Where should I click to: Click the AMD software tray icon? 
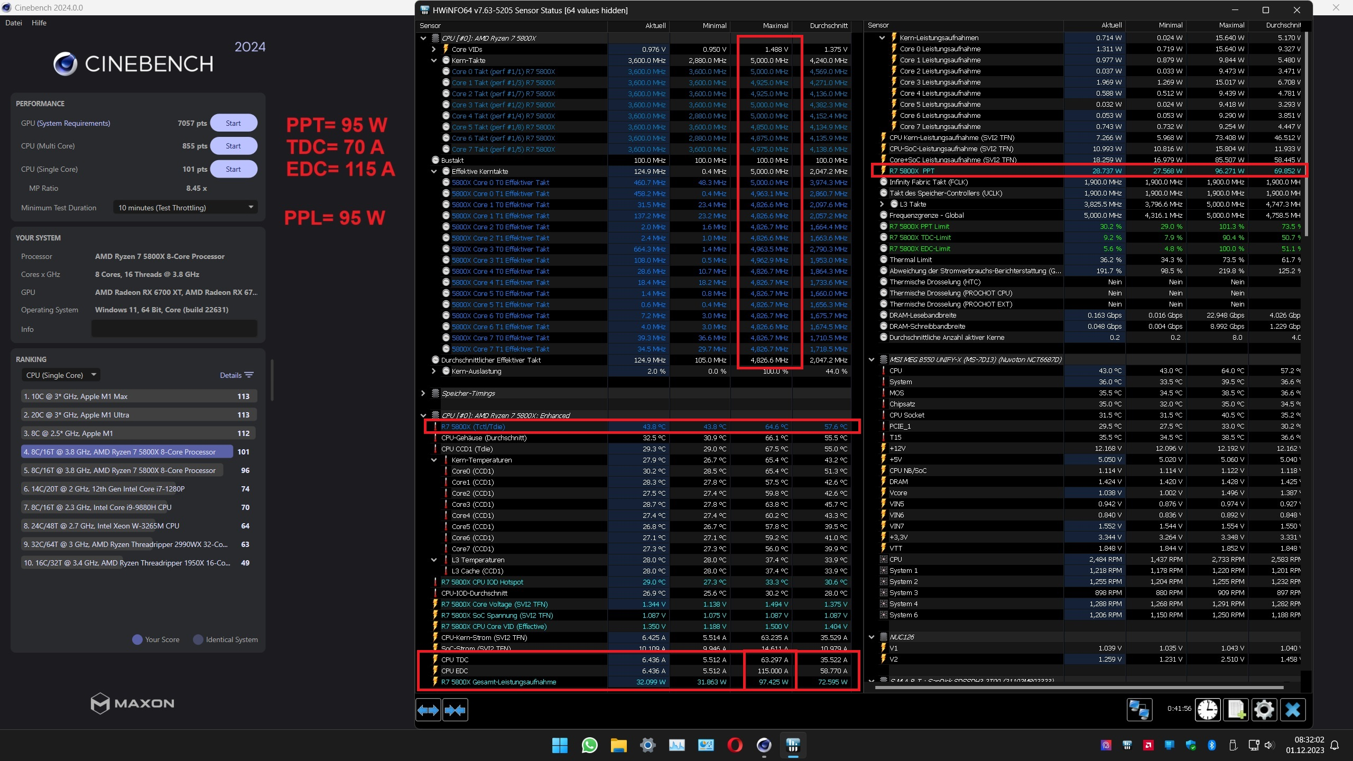click(x=1148, y=745)
